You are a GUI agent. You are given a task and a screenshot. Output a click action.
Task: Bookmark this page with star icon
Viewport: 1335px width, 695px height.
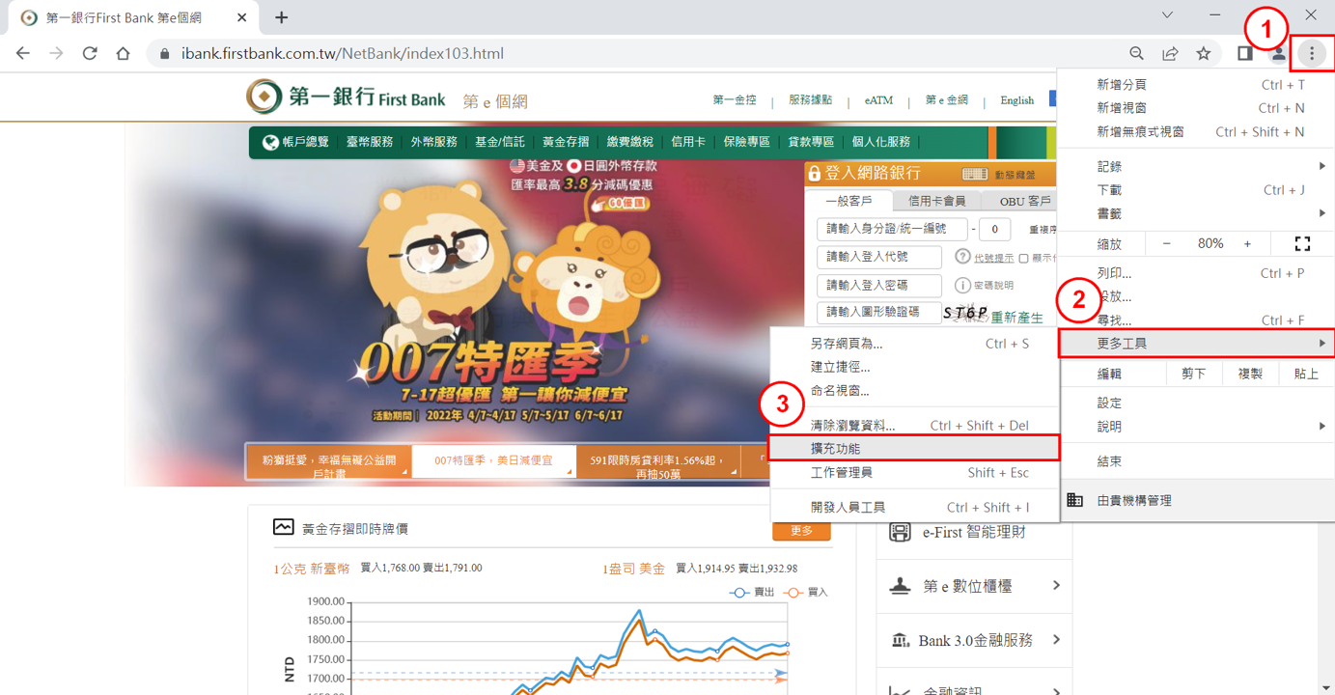point(1203,54)
